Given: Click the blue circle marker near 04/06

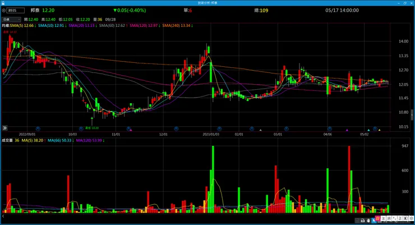Looking at the screenshot, I should (x=330, y=128).
